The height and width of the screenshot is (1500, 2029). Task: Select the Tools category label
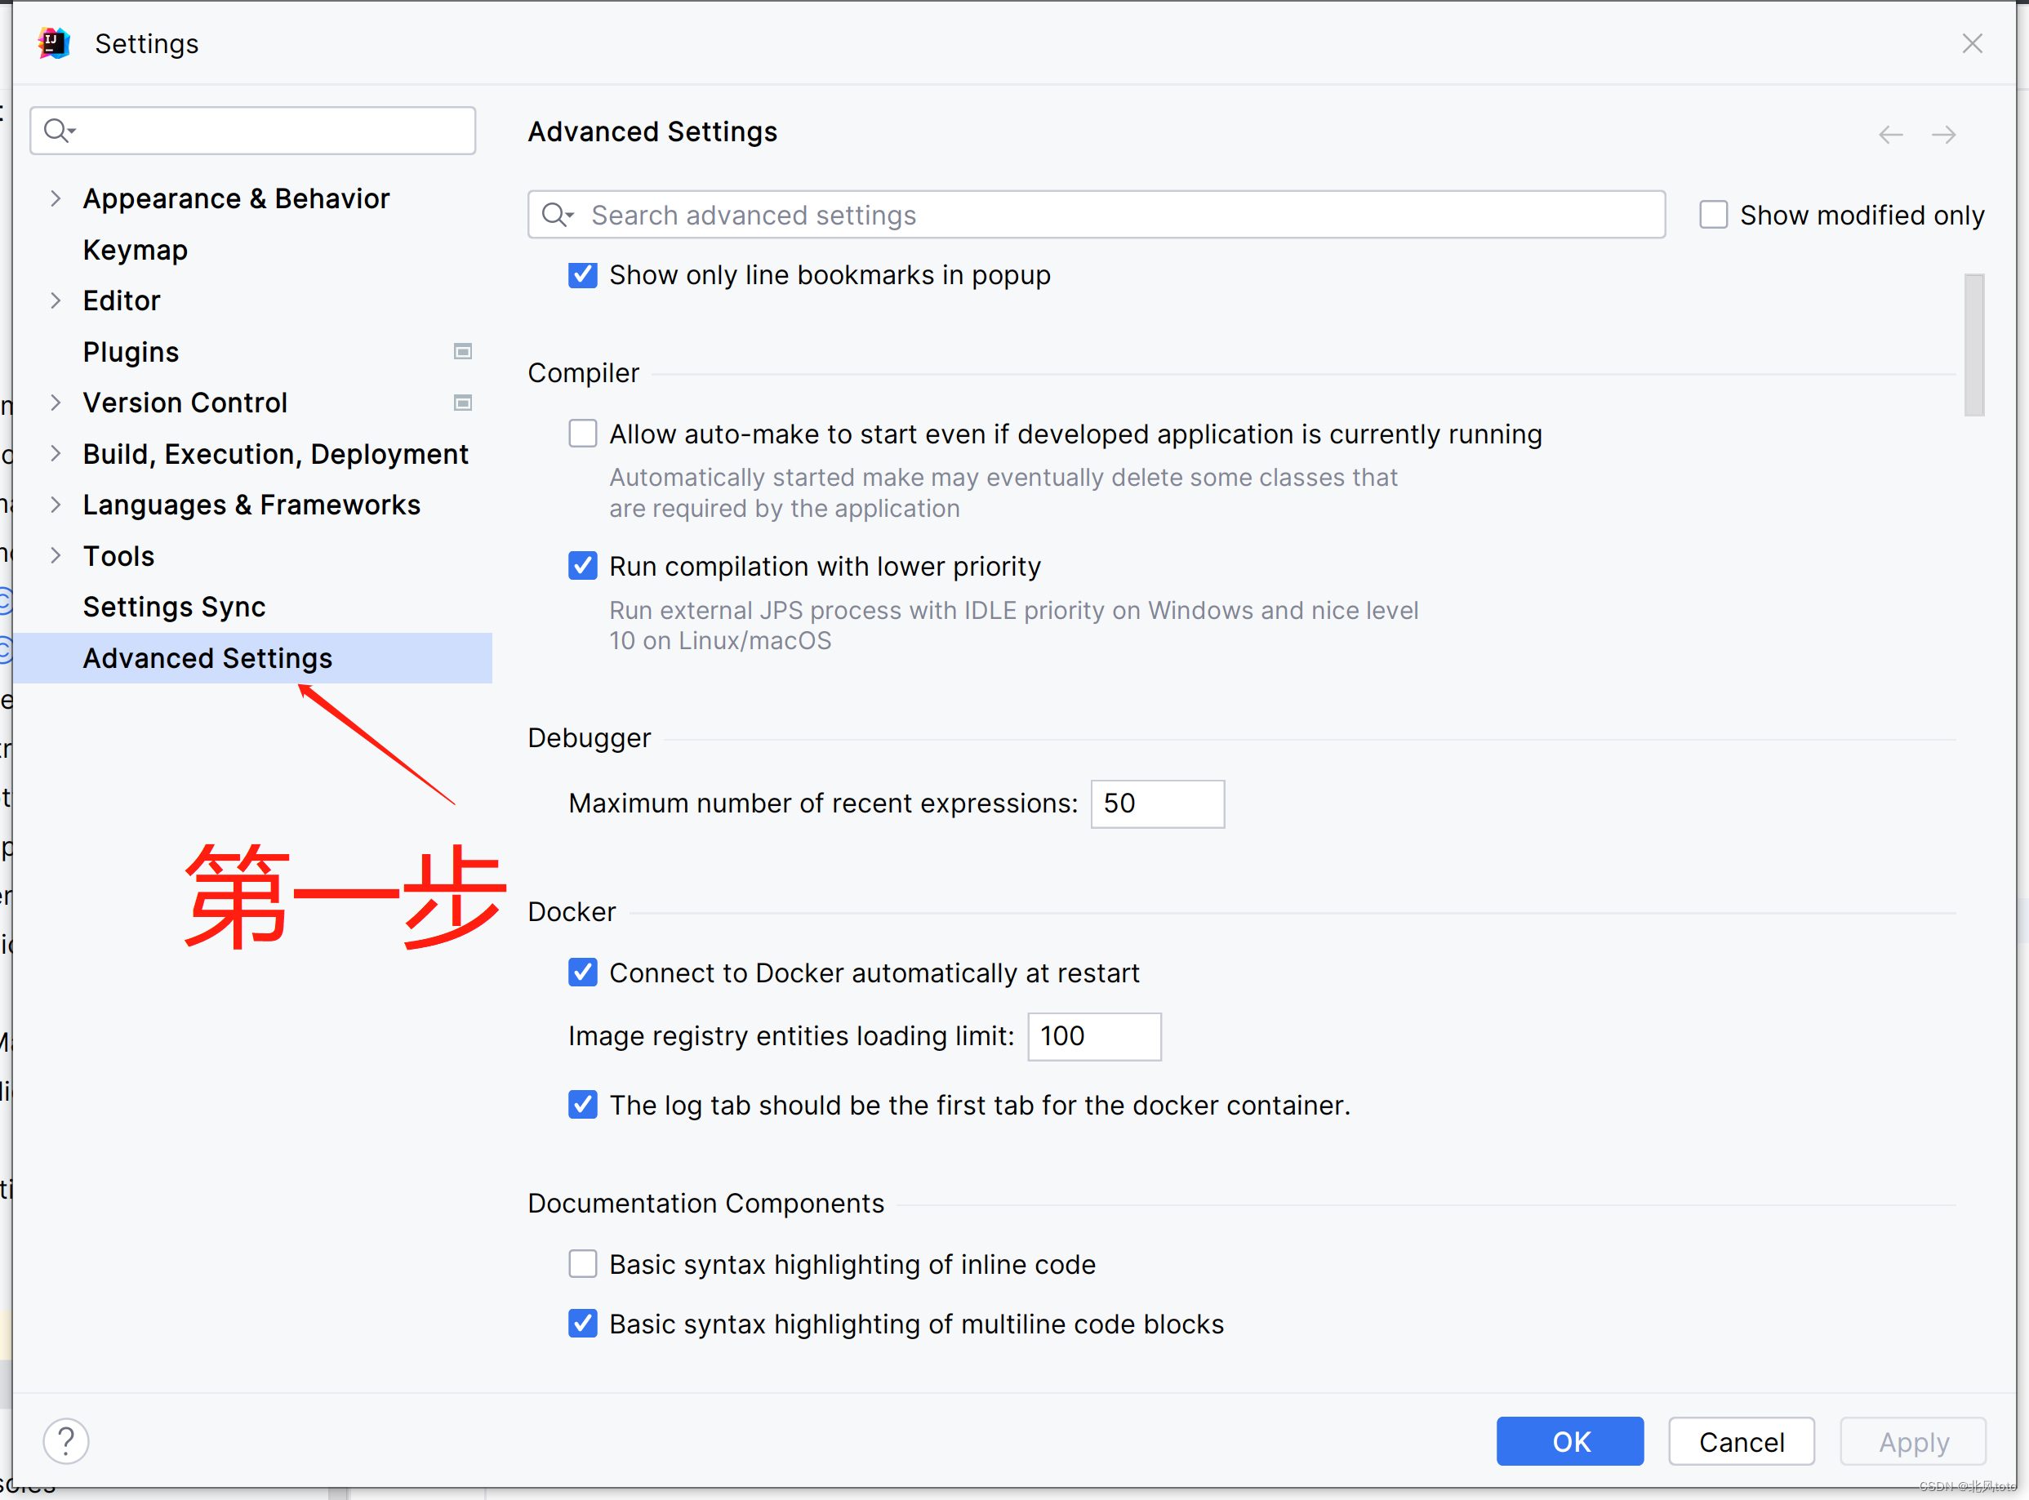pyautogui.click(x=119, y=556)
